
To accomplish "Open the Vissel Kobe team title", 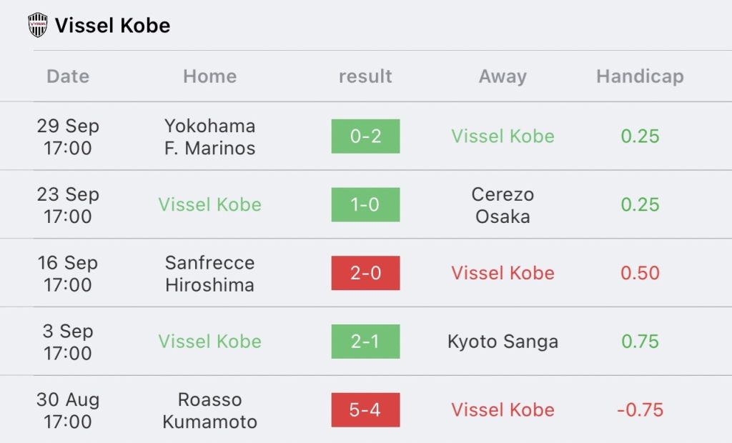I will [x=112, y=25].
